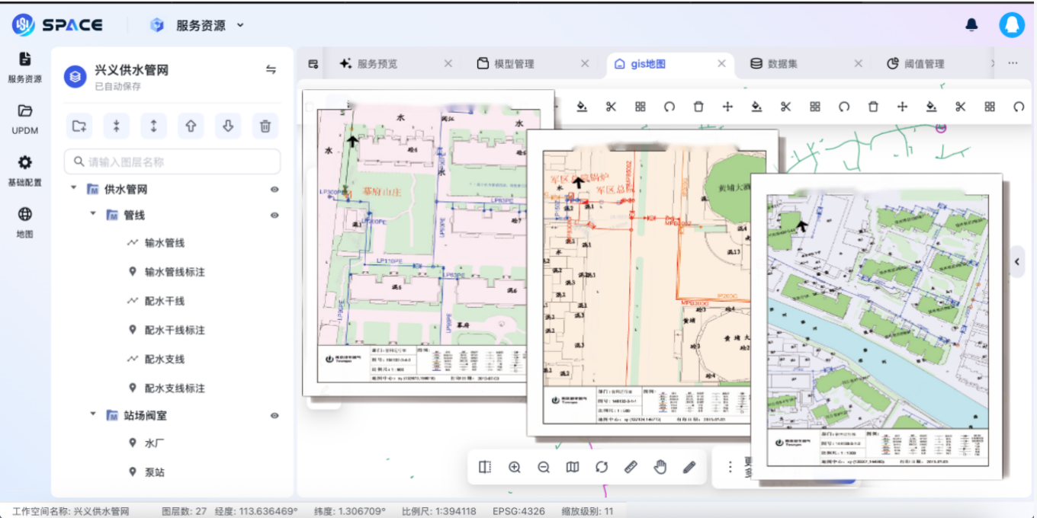
Task: Open notifications bell icon
Action: 971,25
